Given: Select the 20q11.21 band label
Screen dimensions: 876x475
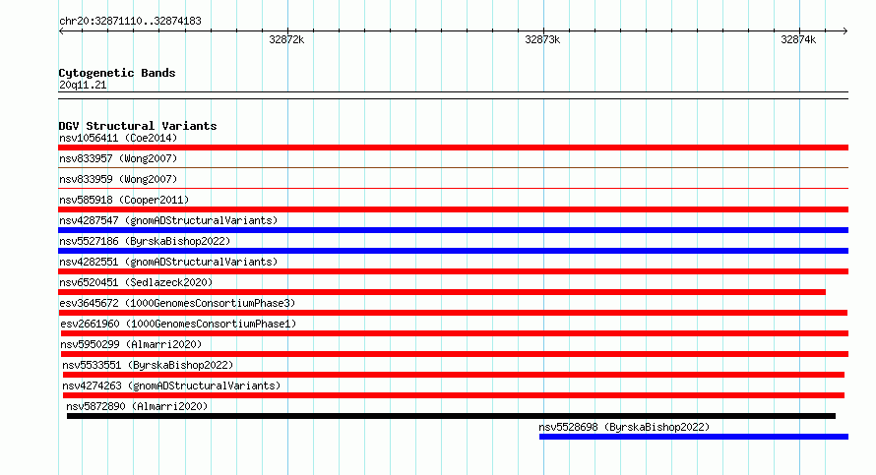Looking at the screenshot, I should pos(83,85).
